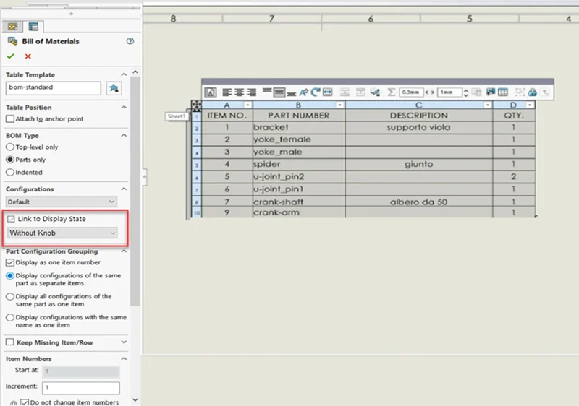Switch to the PropertyManager tab
This screenshot has width=579, height=406.
(33, 27)
